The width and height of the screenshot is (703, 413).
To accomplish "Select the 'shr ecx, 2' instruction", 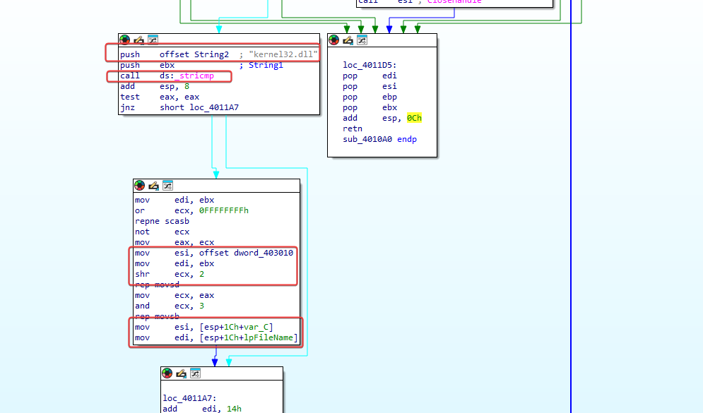I will click(x=170, y=274).
